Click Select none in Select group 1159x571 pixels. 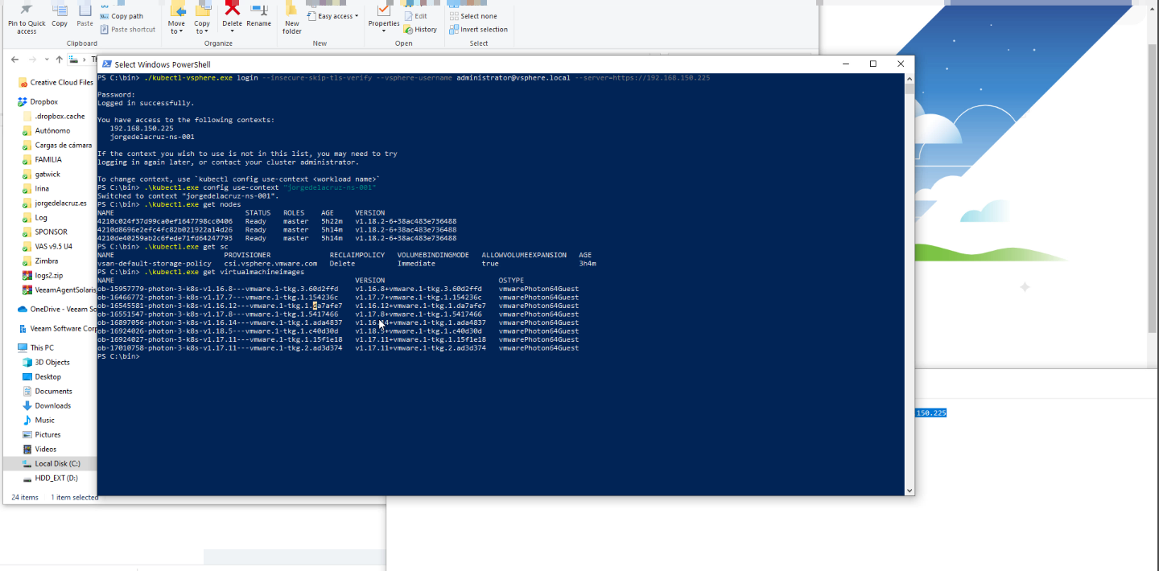472,16
